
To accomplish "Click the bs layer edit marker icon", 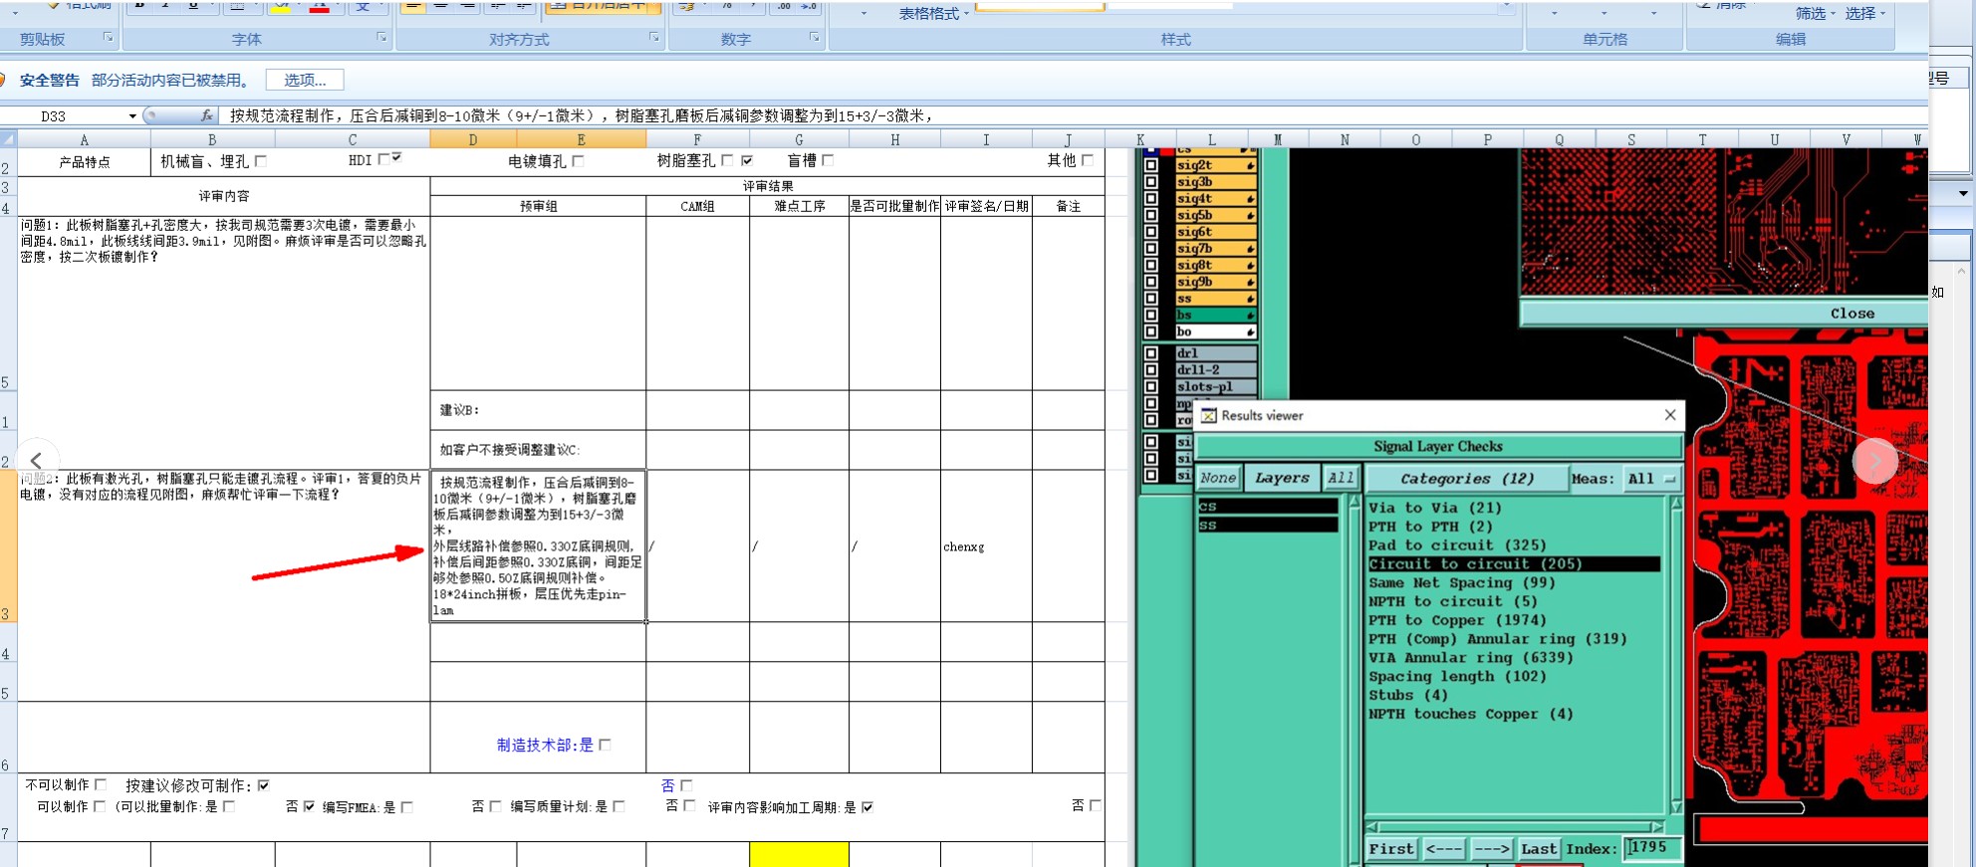I will [x=1249, y=316].
